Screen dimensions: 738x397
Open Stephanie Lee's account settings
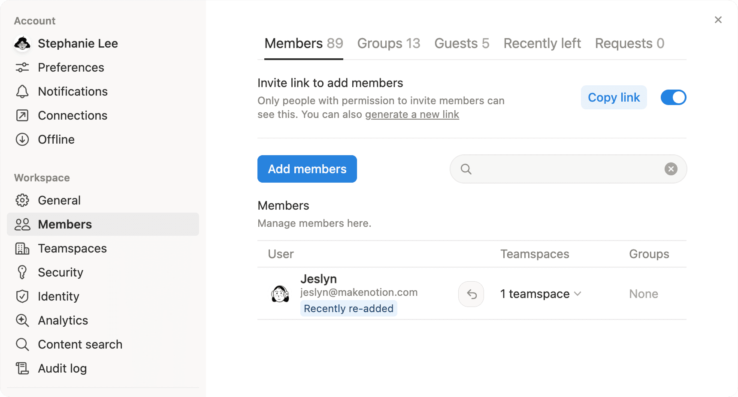(x=78, y=43)
